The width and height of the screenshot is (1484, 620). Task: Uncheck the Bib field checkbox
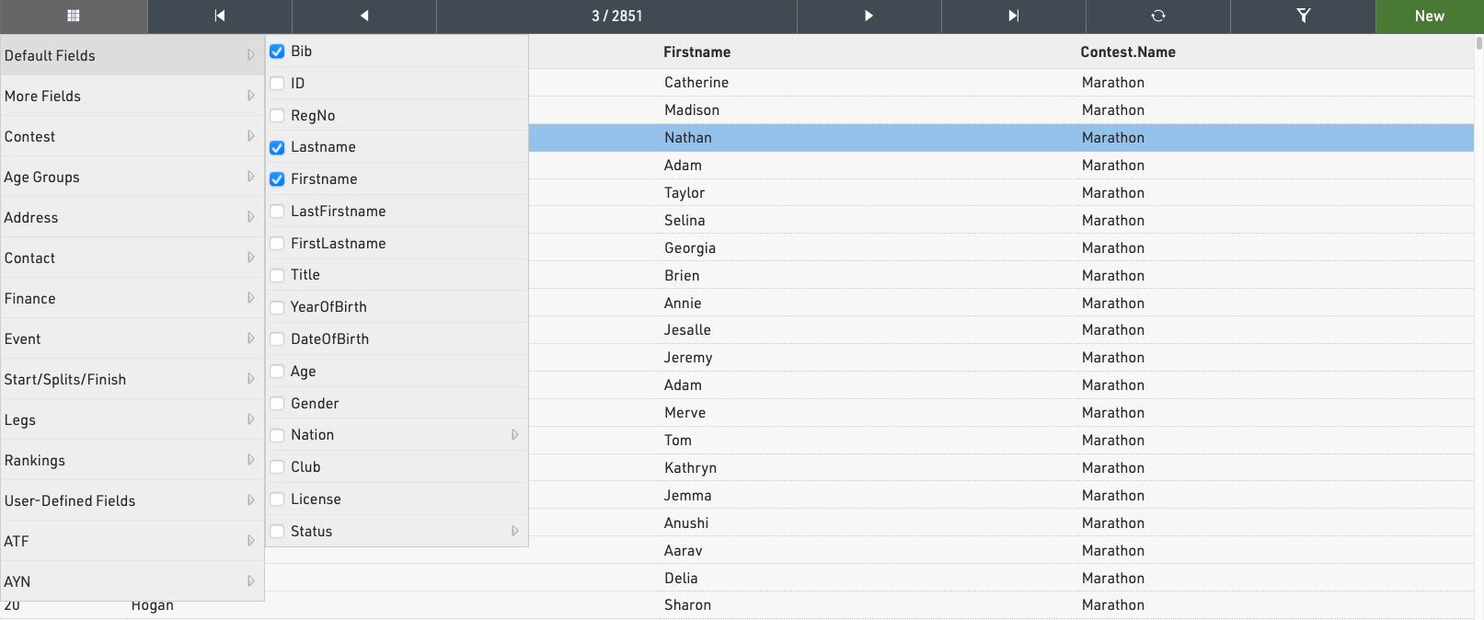pos(277,52)
